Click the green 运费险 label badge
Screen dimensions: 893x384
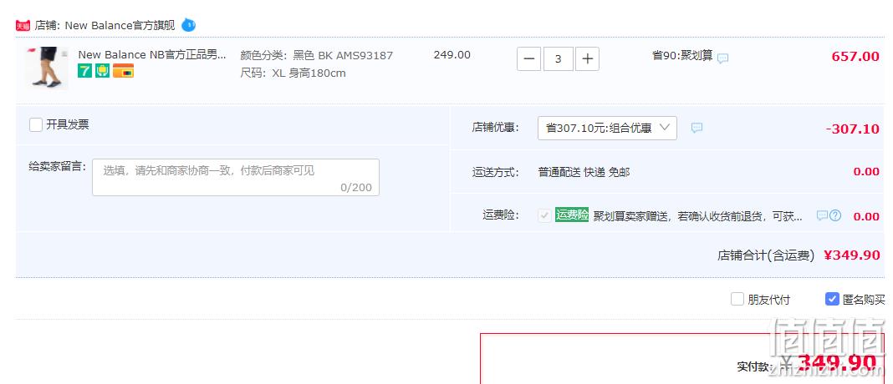(x=572, y=215)
